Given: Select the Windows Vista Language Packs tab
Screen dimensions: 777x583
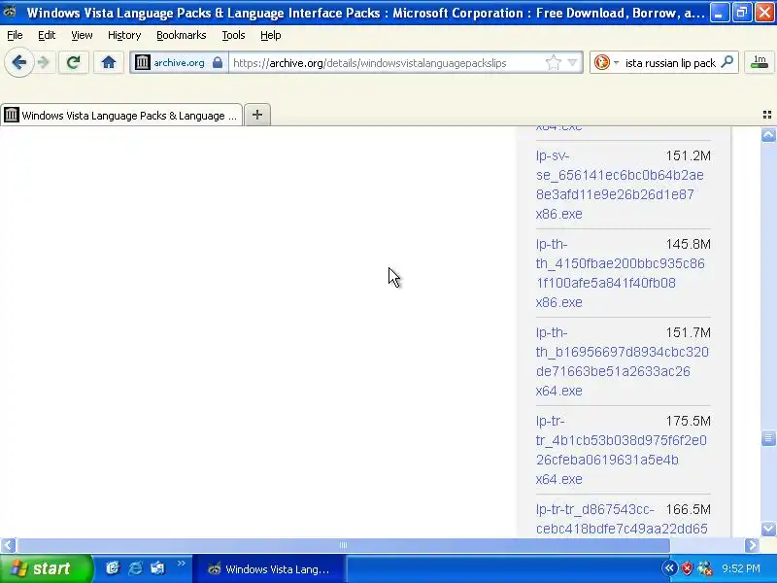Looking at the screenshot, I should pyautogui.click(x=121, y=115).
